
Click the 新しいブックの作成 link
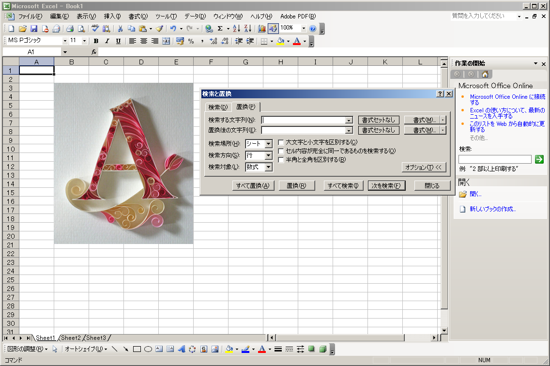(492, 209)
